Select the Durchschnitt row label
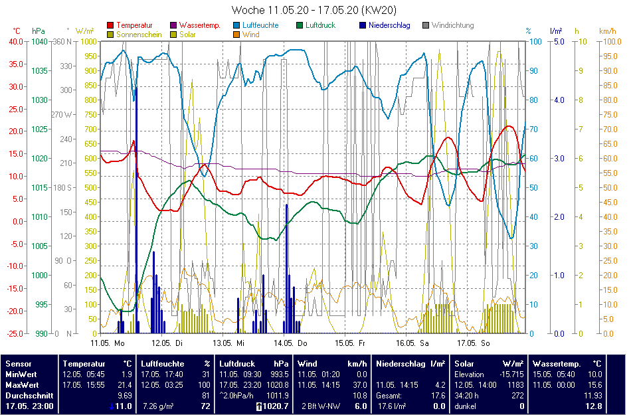 click(29, 396)
